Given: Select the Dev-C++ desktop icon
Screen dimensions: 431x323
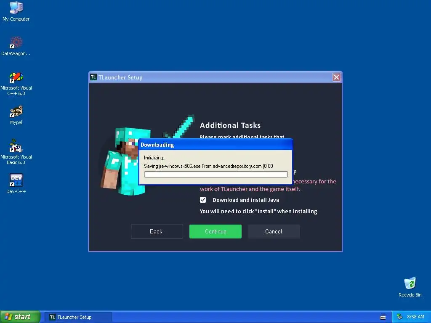Looking at the screenshot, I should coord(16,183).
